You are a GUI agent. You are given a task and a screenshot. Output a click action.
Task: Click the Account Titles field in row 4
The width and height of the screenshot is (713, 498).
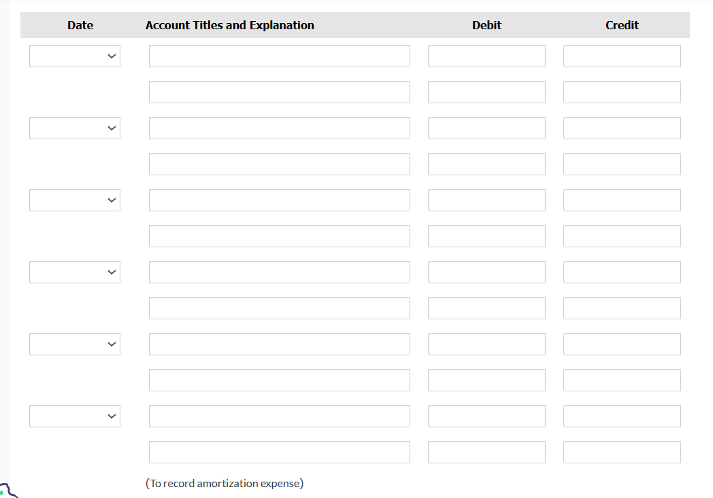(x=279, y=164)
